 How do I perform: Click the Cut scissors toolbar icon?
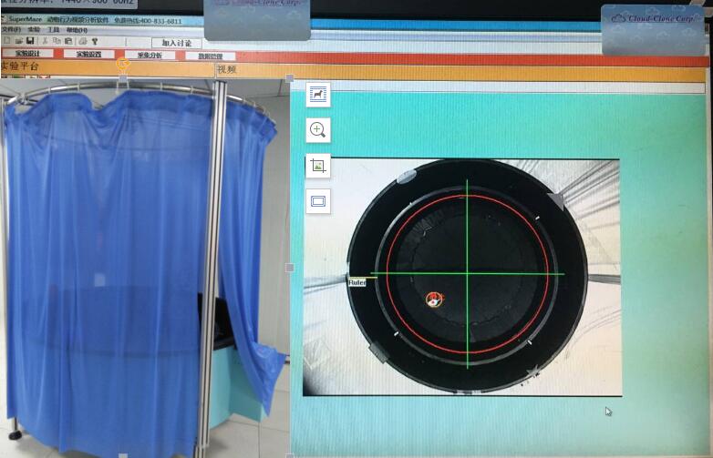(45, 41)
